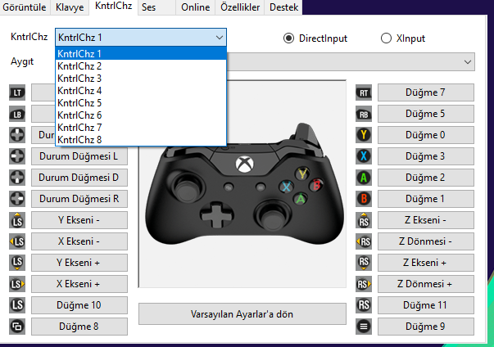Click the Düğme 0 mapping button
494x347 pixels.
point(426,135)
